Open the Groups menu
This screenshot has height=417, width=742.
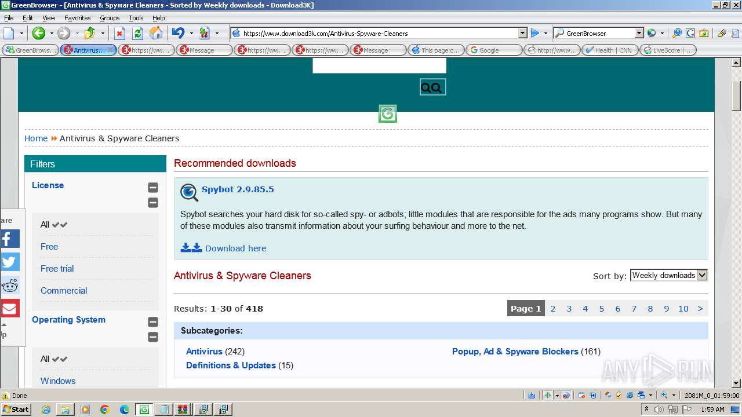click(x=110, y=18)
